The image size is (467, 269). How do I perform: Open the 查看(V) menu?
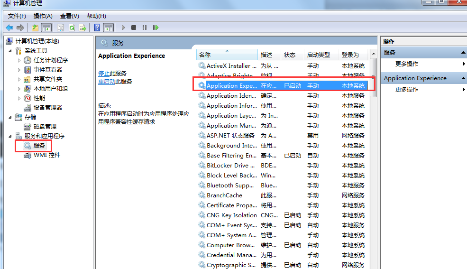point(69,16)
